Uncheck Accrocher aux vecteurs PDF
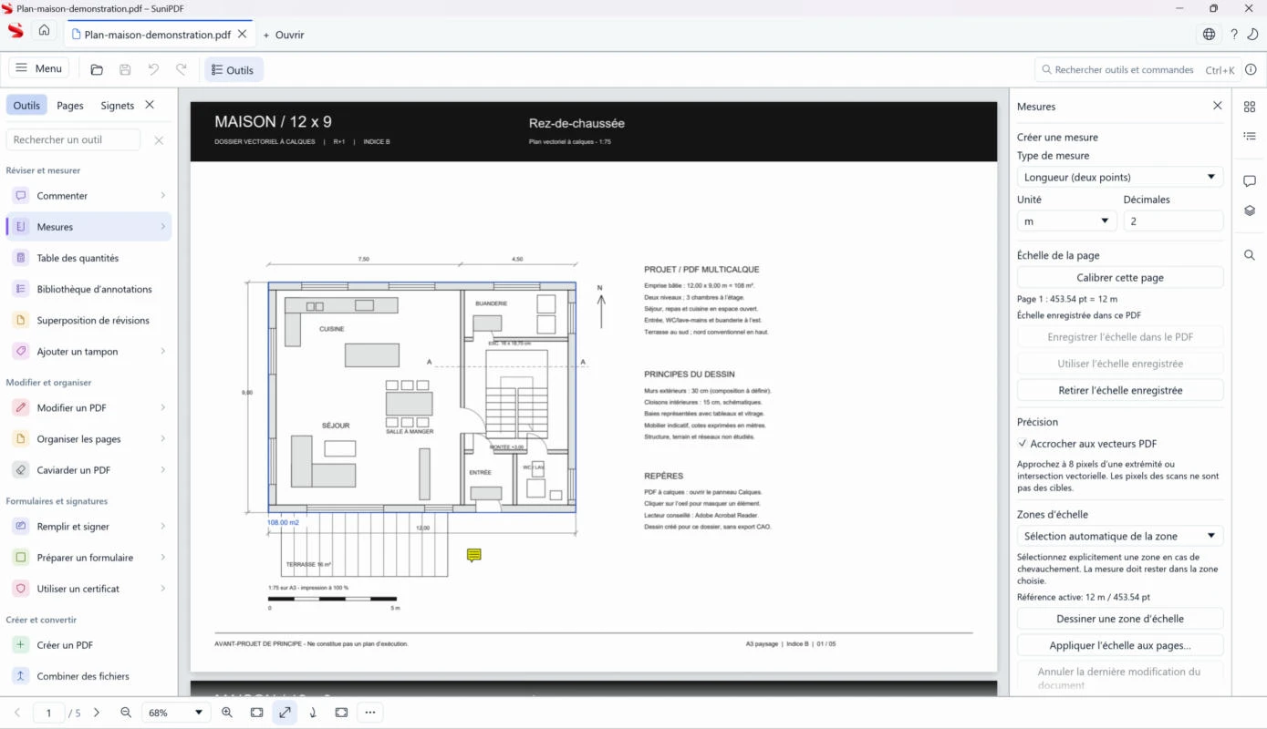 click(x=1023, y=444)
